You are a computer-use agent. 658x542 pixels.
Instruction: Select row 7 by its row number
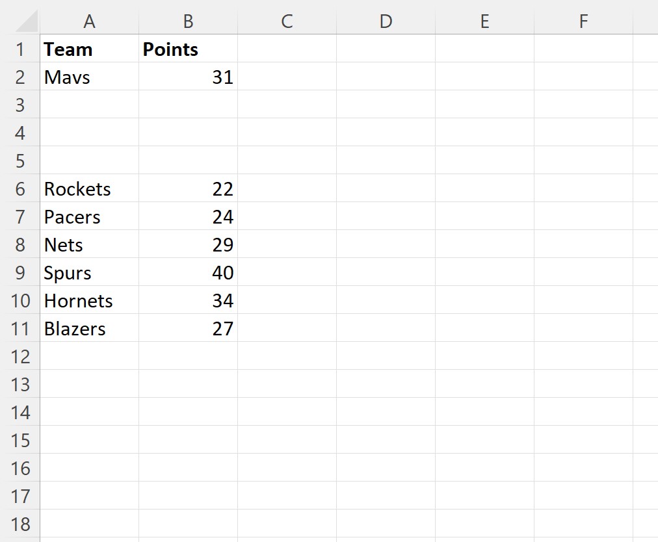pyautogui.click(x=20, y=216)
